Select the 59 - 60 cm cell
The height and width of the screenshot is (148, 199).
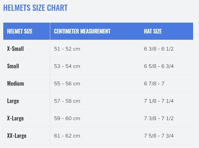point(67,118)
